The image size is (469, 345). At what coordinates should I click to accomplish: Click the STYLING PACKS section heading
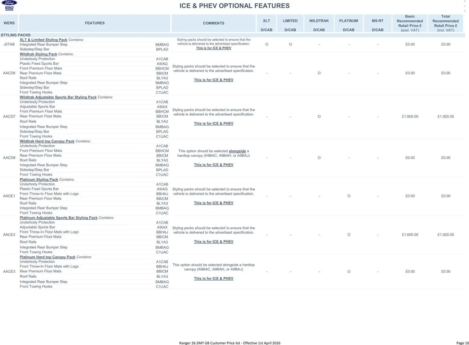(x=15, y=35)
